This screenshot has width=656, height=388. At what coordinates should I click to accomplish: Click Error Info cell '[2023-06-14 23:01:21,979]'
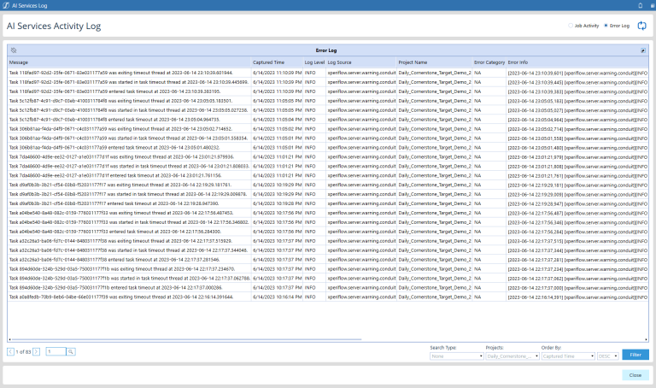pyautogui.click(x=577, y=157)
